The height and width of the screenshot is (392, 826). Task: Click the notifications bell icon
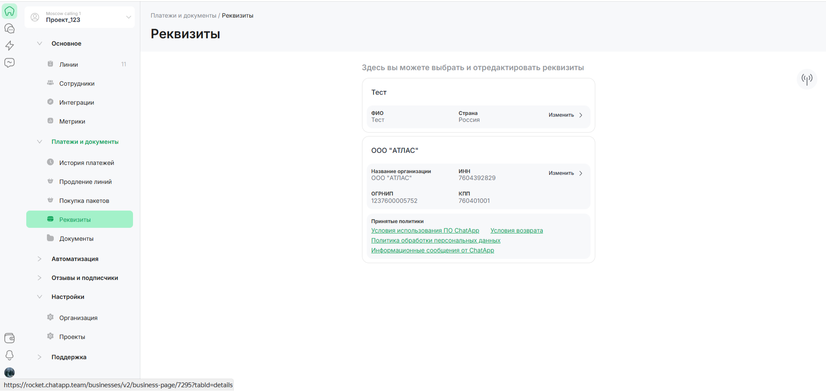[9, 355]
